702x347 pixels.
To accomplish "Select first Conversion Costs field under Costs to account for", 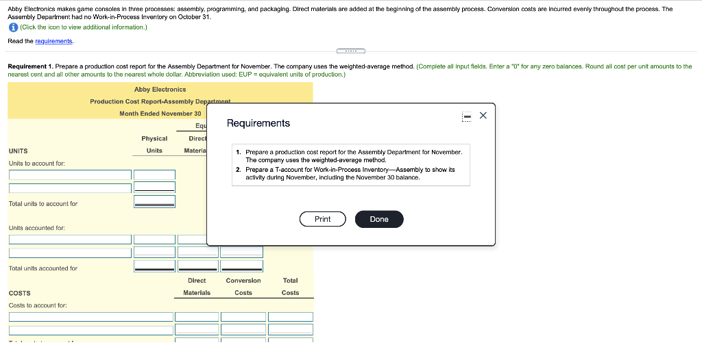I will click(x=243, y=317).
